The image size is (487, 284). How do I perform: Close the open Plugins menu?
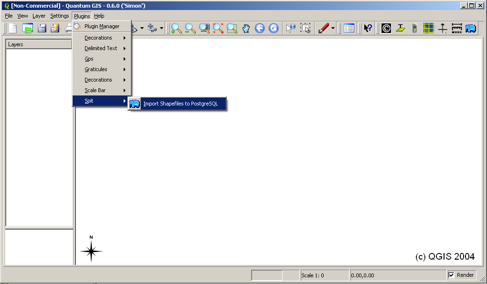pos(82,16)
